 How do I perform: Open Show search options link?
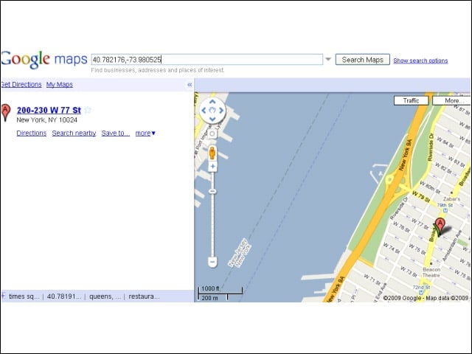click(420, 60)
